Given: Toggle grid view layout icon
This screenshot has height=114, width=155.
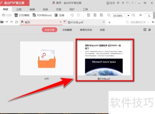Looking at the screenshot, I should point(145,30).
